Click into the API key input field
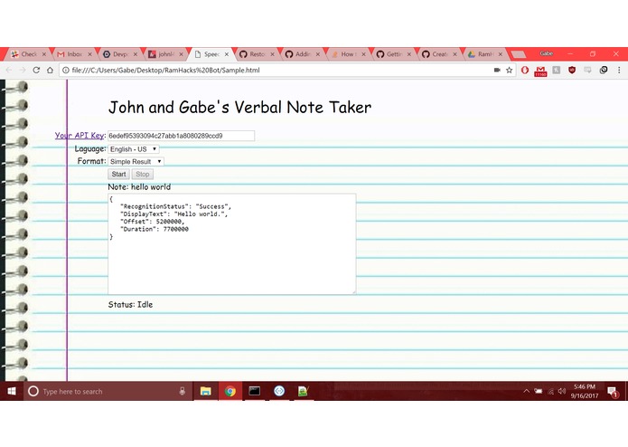 point(181,136)
